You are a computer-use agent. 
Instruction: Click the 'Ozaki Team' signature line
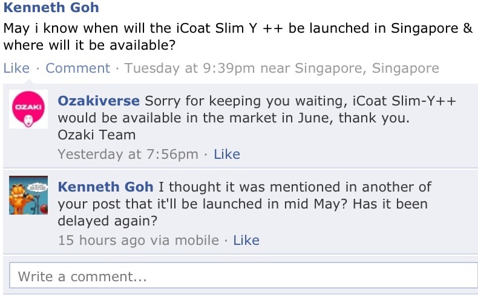(x=97, y=135)
